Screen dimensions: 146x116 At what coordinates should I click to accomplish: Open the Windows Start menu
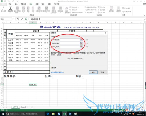point(3,114)
